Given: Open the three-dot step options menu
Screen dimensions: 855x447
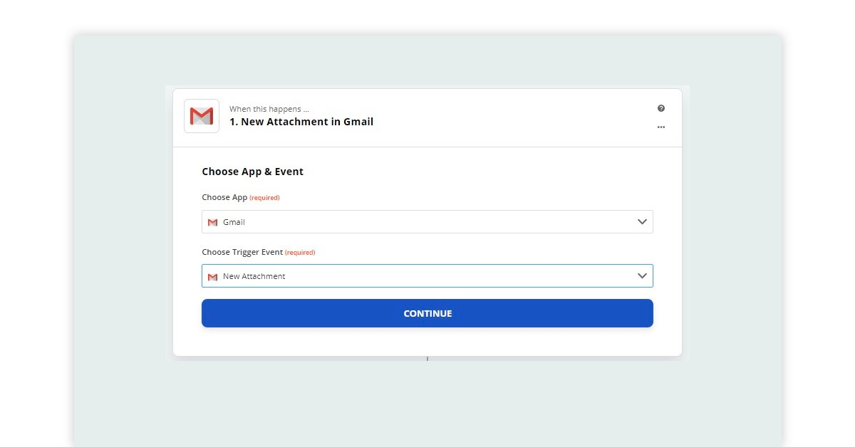Looking at the screenshot, I should pyautogui.click(x=661, y=127).
